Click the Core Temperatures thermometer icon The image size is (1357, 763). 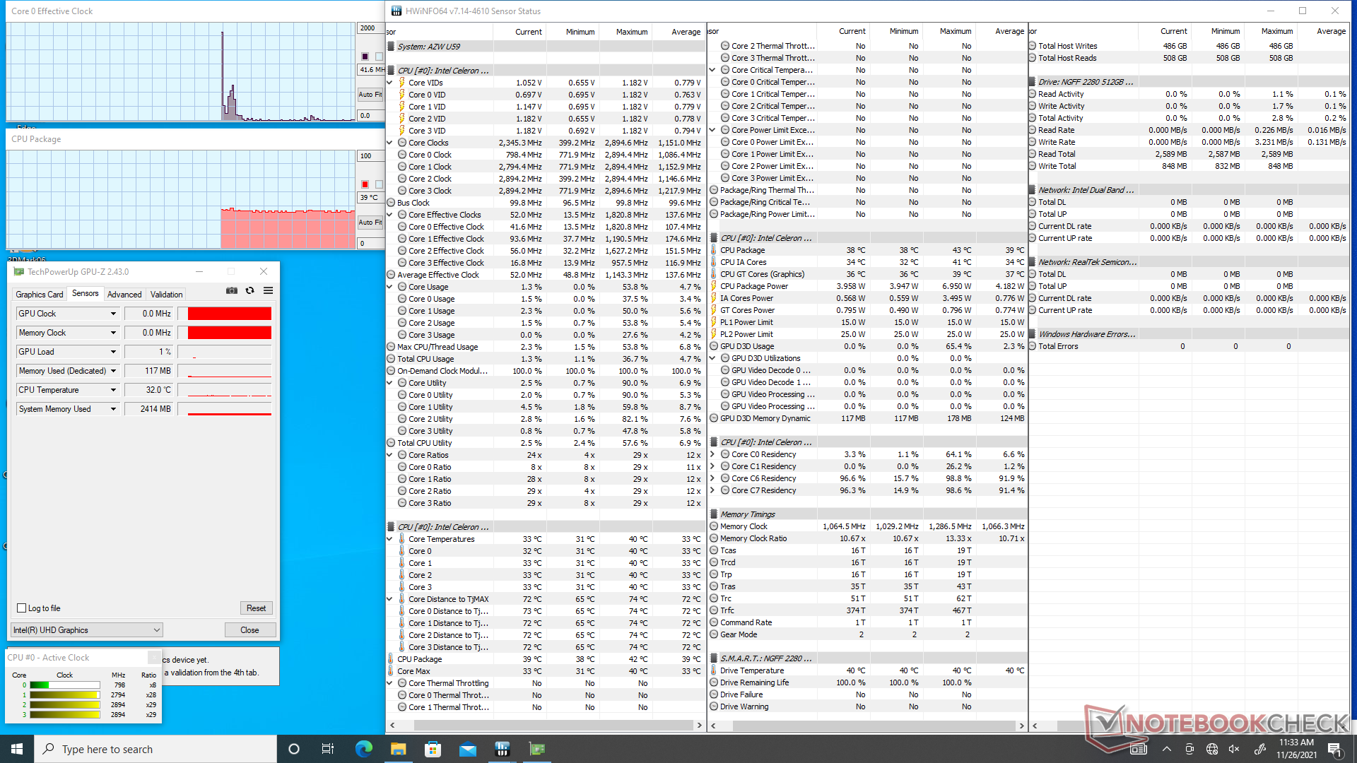(402, 539)
